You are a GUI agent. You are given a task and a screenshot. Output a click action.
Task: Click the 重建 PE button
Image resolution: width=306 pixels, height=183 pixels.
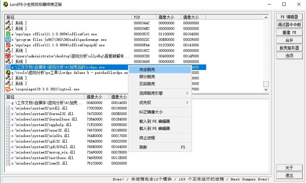(x=289, y=33)
